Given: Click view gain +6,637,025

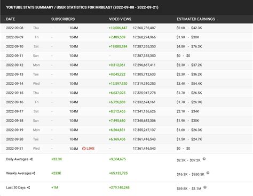Looking at the screenshot, I should click(117, 93).
